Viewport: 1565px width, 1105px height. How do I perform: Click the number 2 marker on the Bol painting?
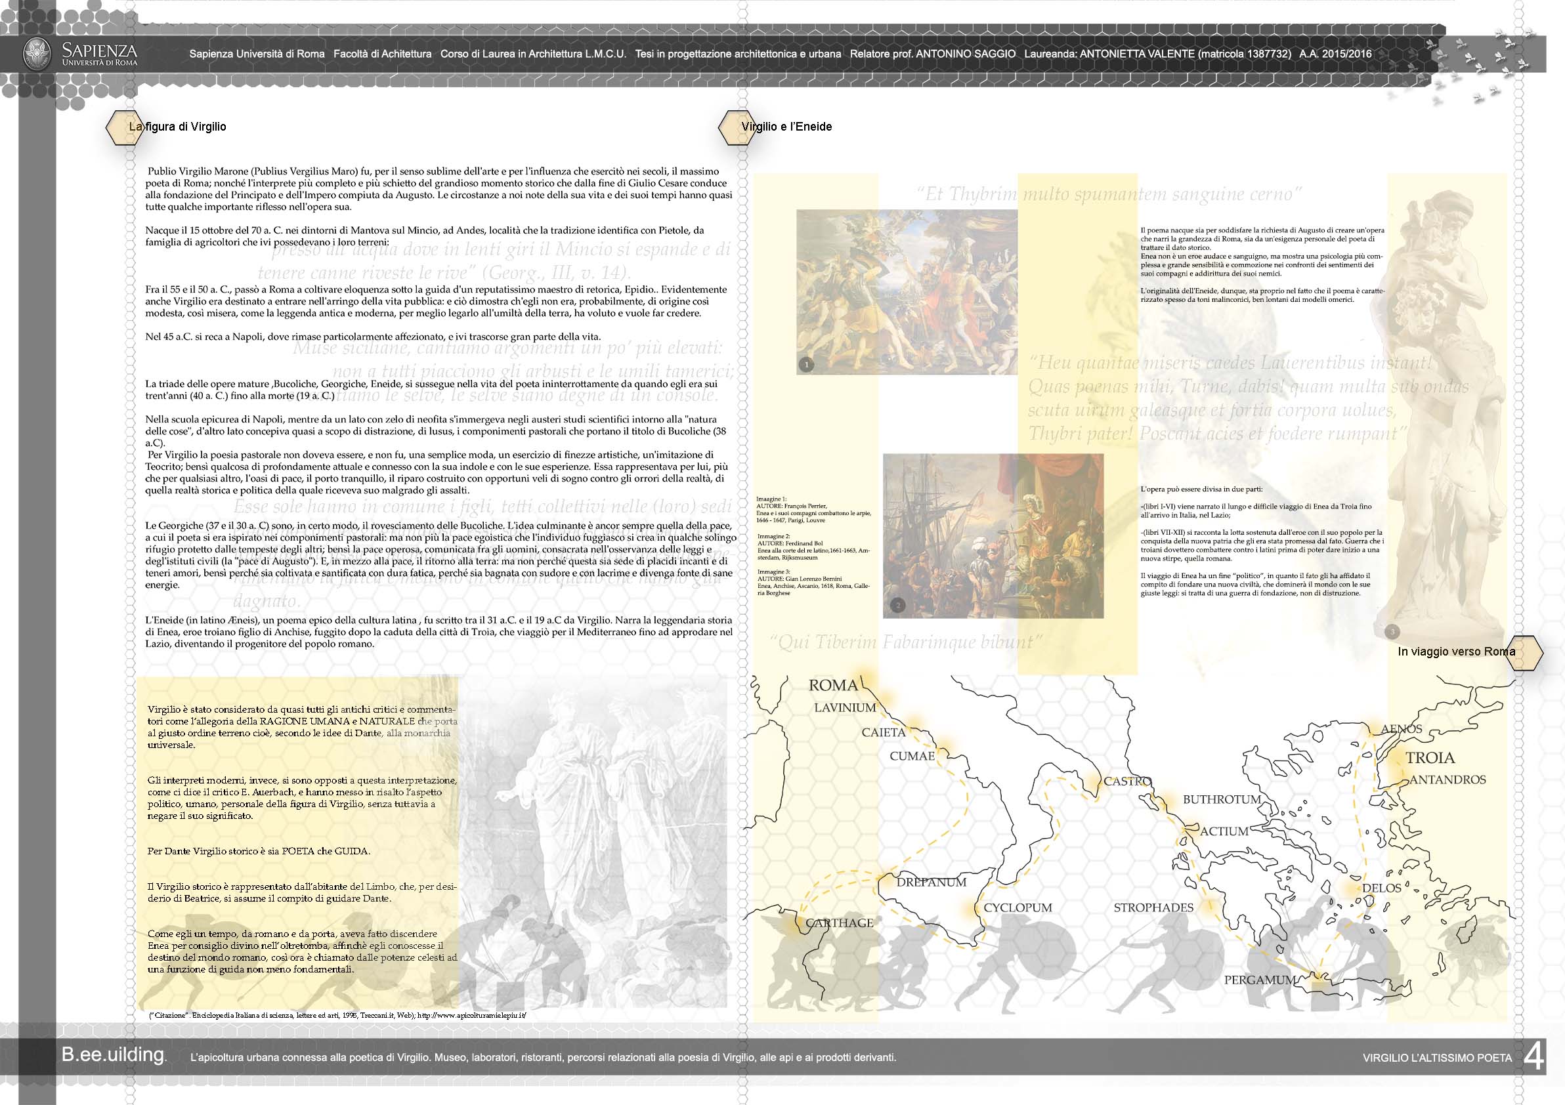[x=897, y=605]
